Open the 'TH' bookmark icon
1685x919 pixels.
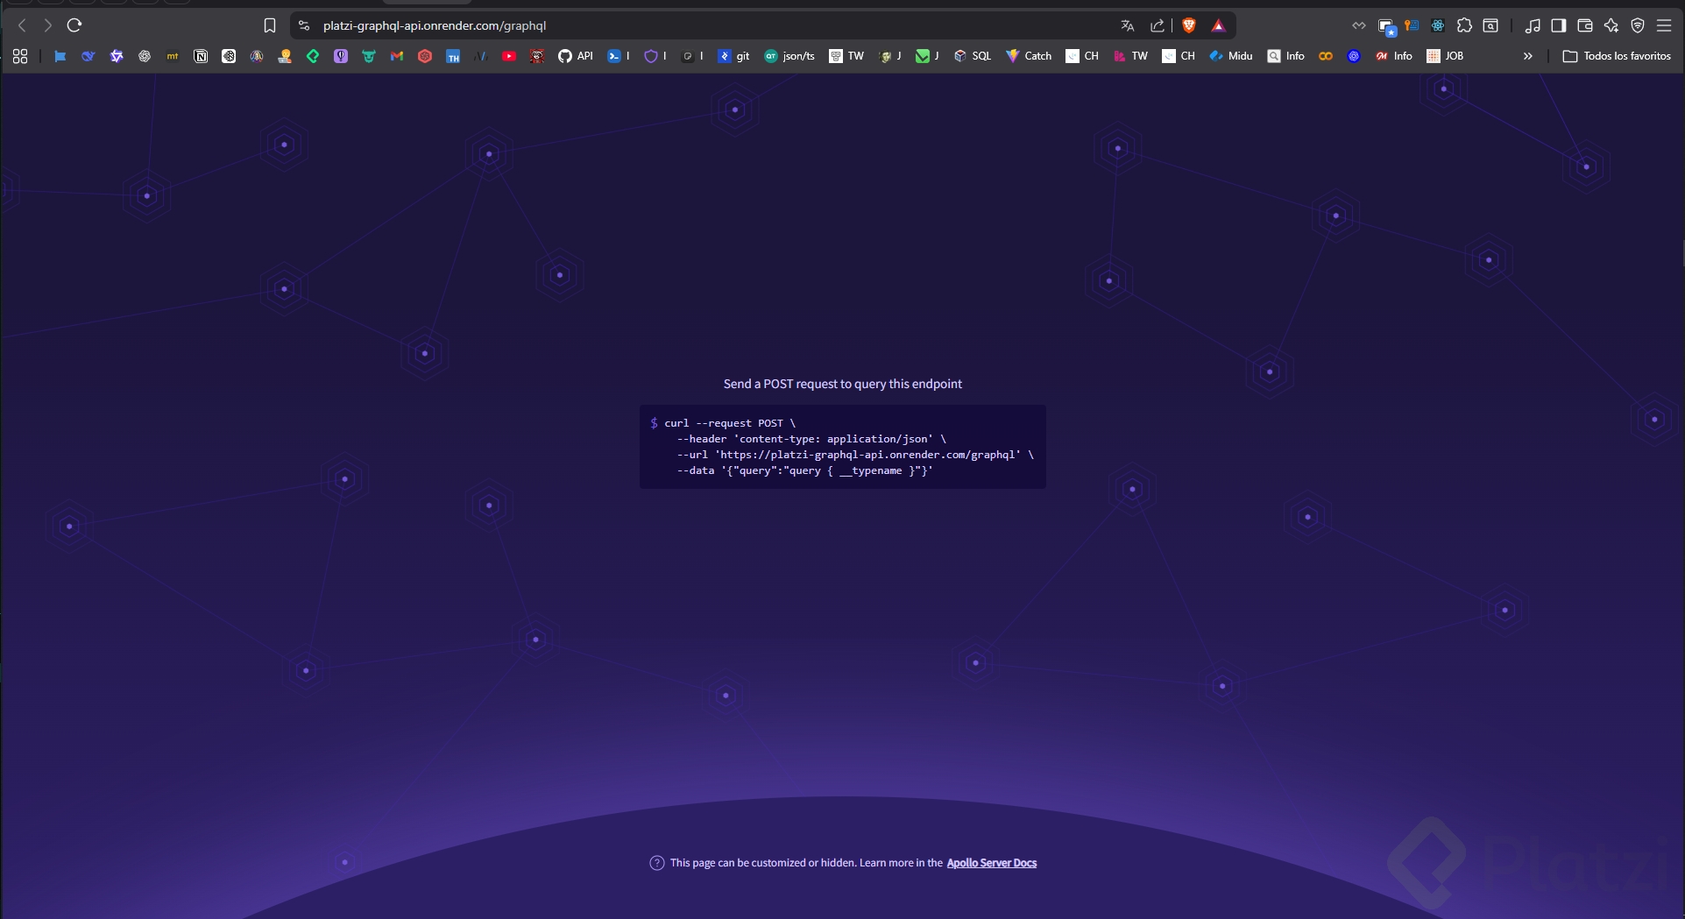453,56
